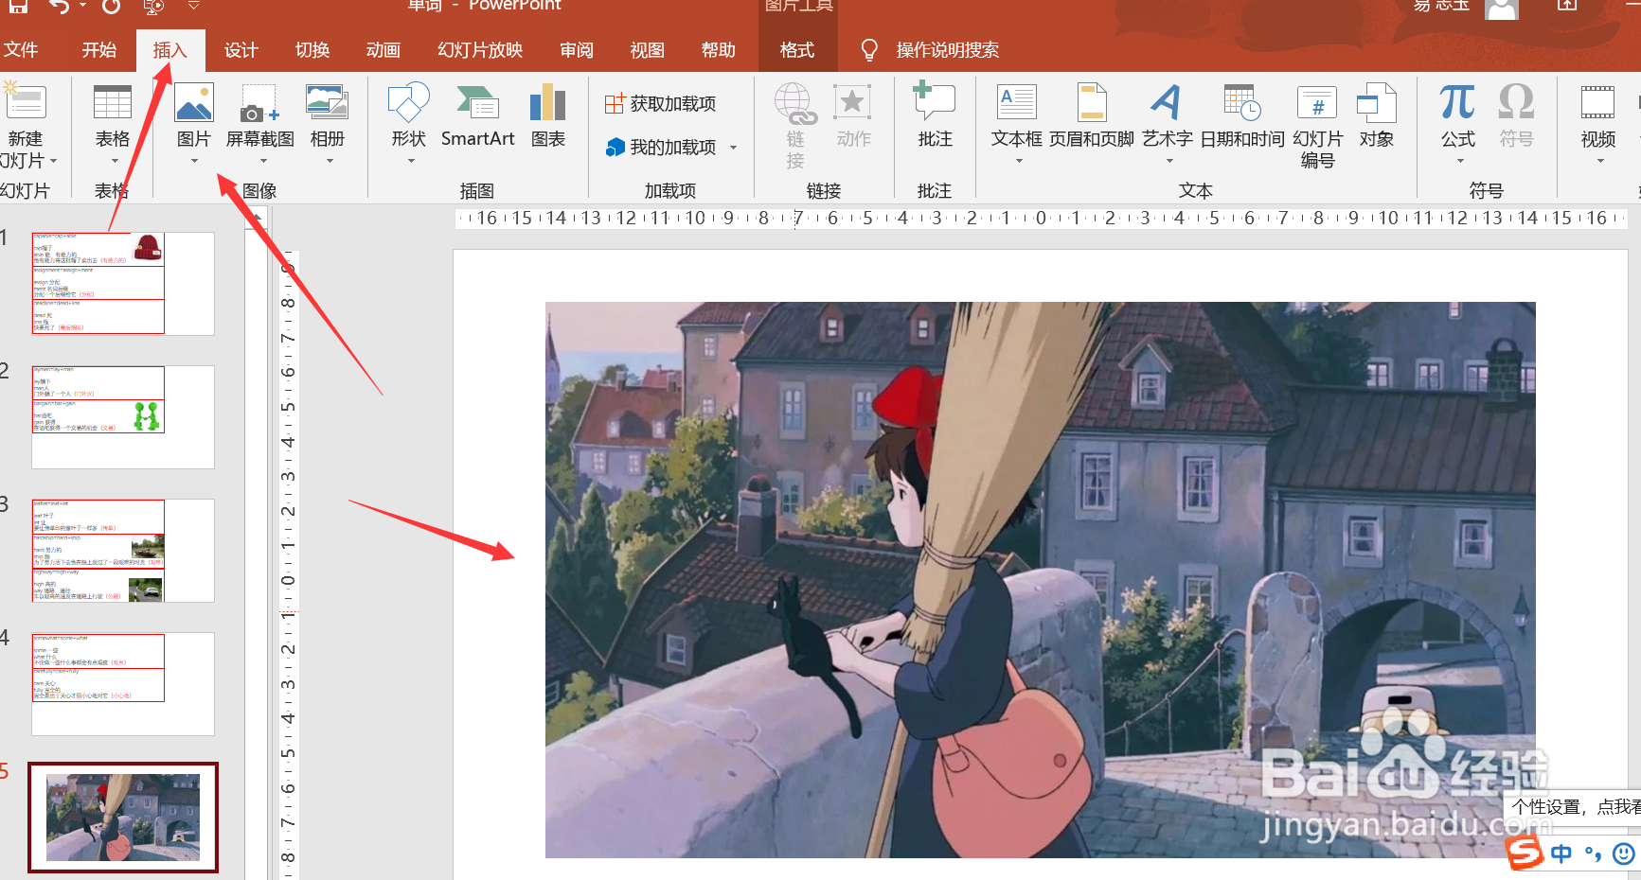This screenshot has height=880, width=1641.
Task: Open the 帮助 tab
Action: click(719, 50)
